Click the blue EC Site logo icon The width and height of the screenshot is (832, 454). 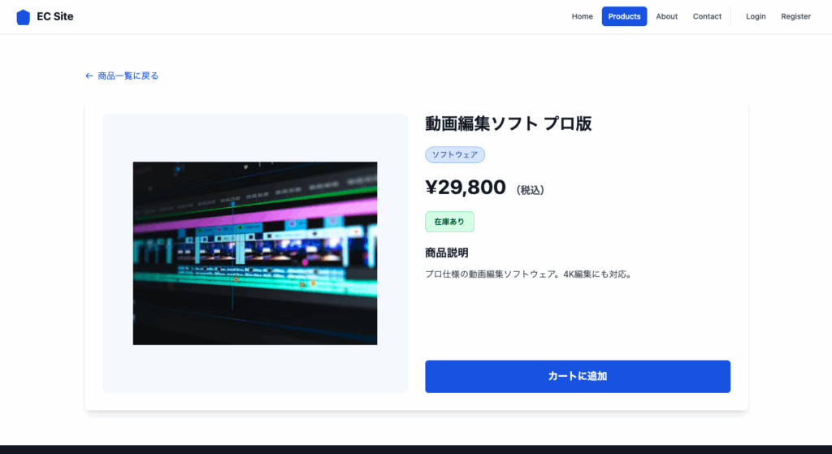(23, 17)
